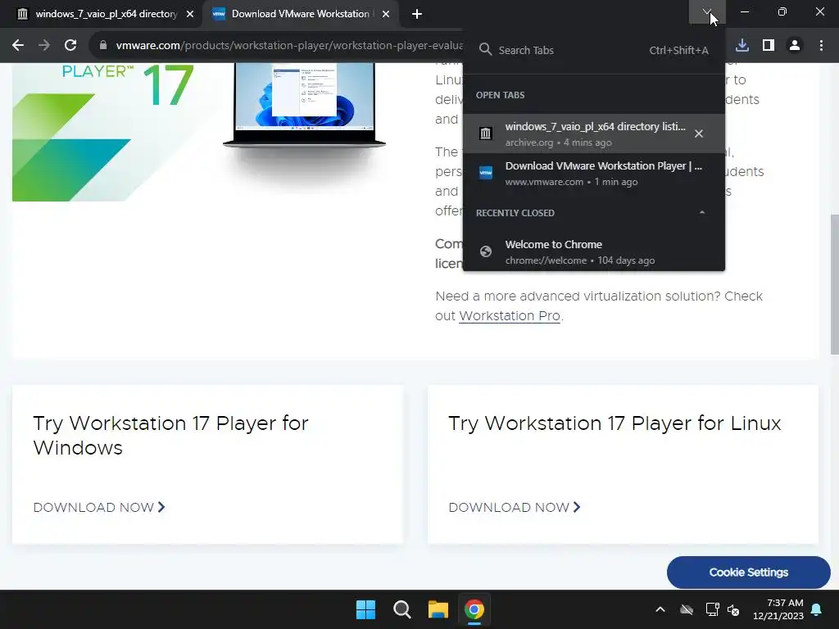Open a new tab with plus button
Screen dimensions: 839x629
coord(417,14)
